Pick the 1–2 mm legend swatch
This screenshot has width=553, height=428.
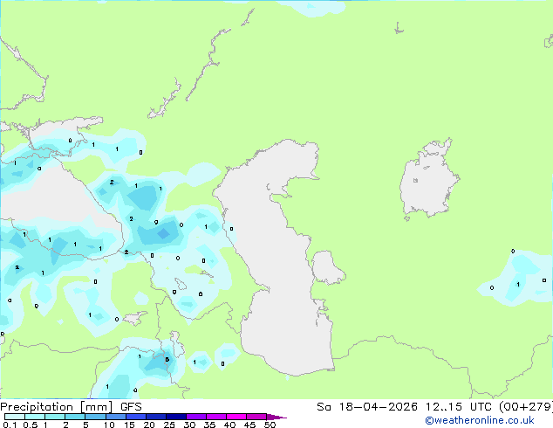[55, 417]
